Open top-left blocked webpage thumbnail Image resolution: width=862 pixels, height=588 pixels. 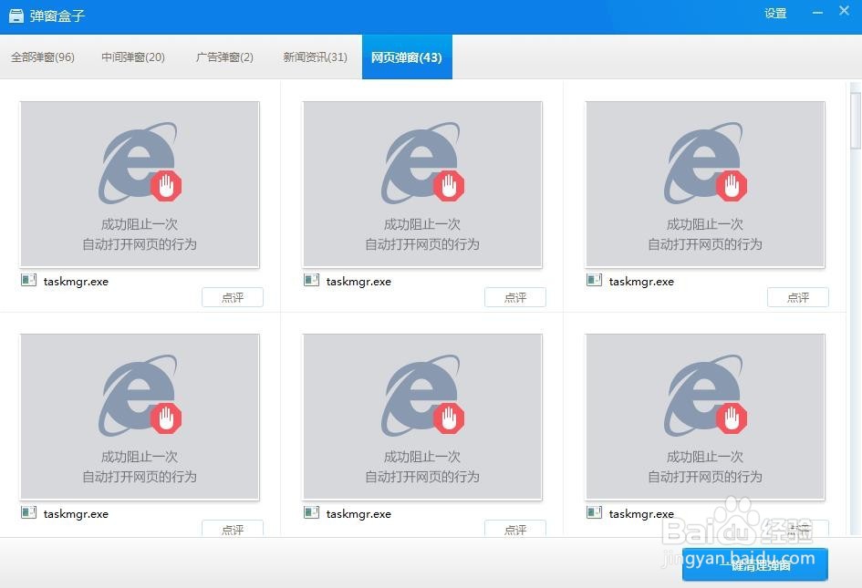coord(140,184)
